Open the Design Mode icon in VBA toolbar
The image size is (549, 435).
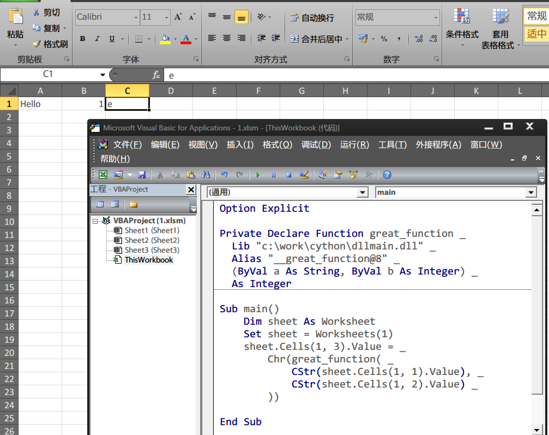coord(304,175)
